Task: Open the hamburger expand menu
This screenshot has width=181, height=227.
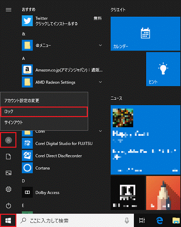Action: 9,10
